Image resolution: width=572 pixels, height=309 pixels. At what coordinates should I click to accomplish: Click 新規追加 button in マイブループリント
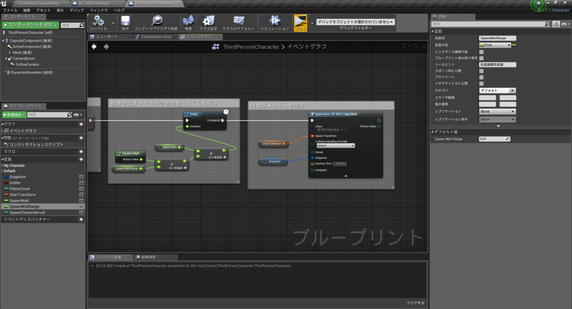point(14,115)
